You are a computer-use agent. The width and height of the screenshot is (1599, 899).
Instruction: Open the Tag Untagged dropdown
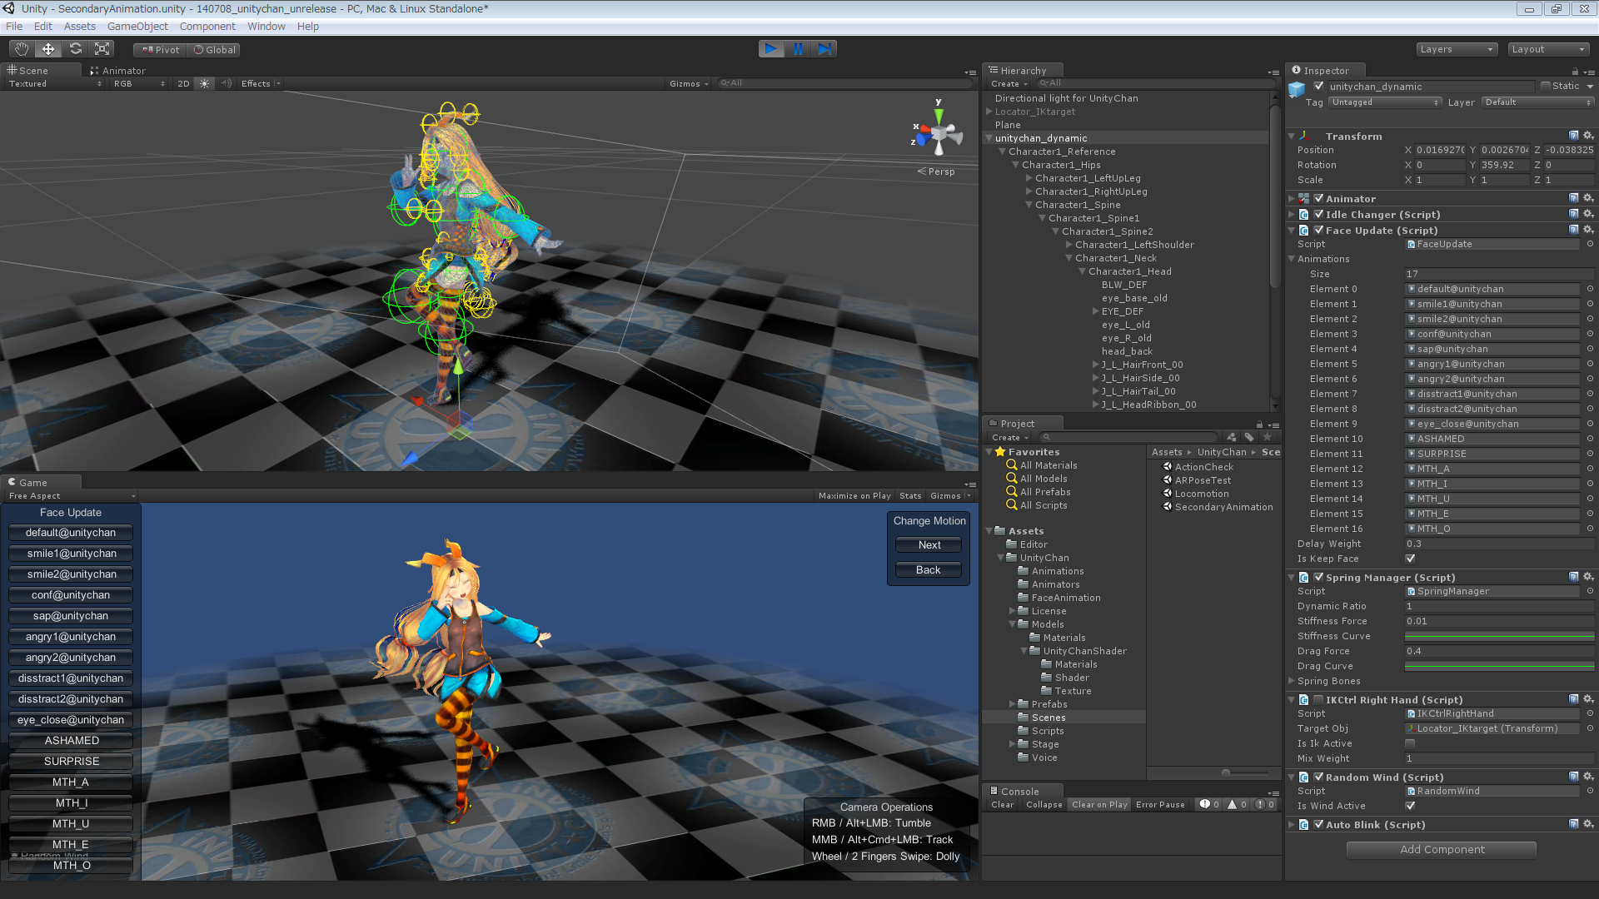[x=1385, y=102]
